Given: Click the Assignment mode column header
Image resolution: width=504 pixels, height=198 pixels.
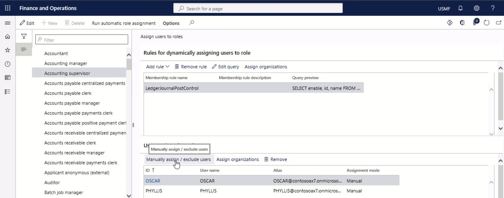Looking at the screenshot, I should click(x=363, y=170).
